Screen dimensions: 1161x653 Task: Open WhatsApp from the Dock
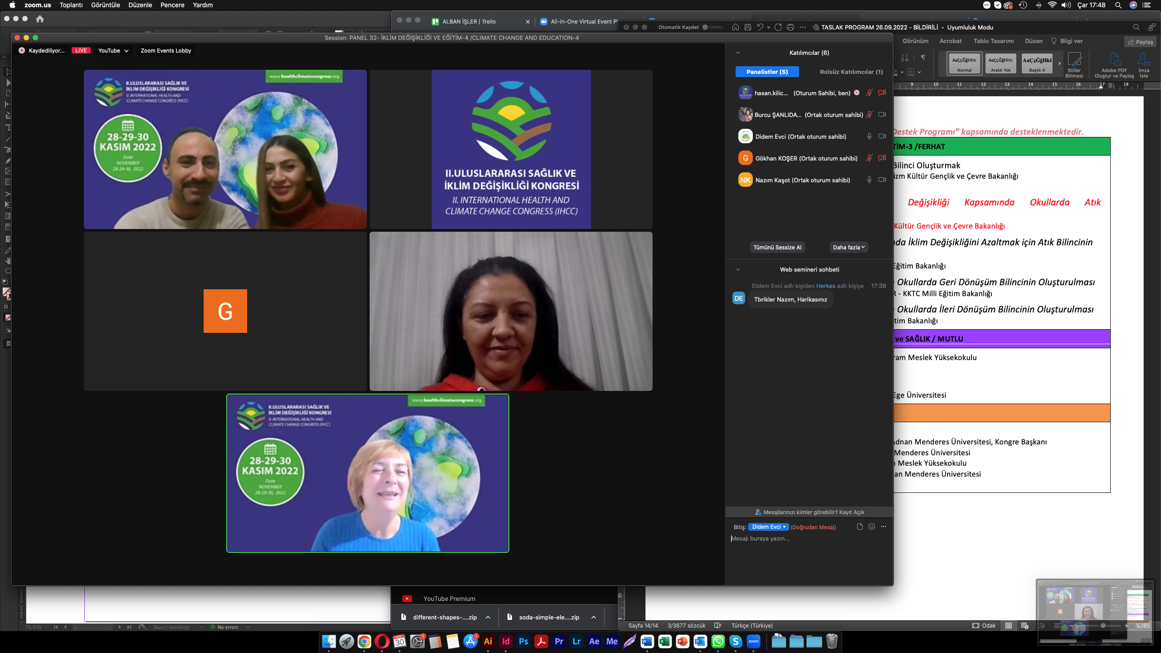point(718,641)
